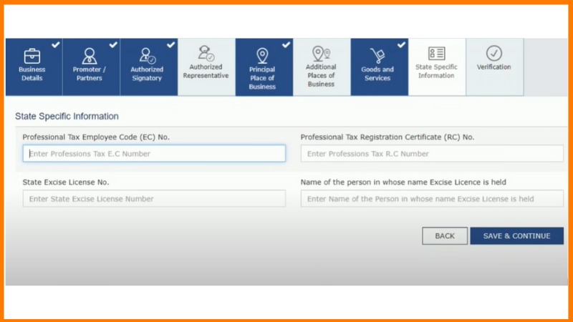Switch to the Business Details tab label
The width and height of the screenshot is (573, 322).
[x=32, y=74]
